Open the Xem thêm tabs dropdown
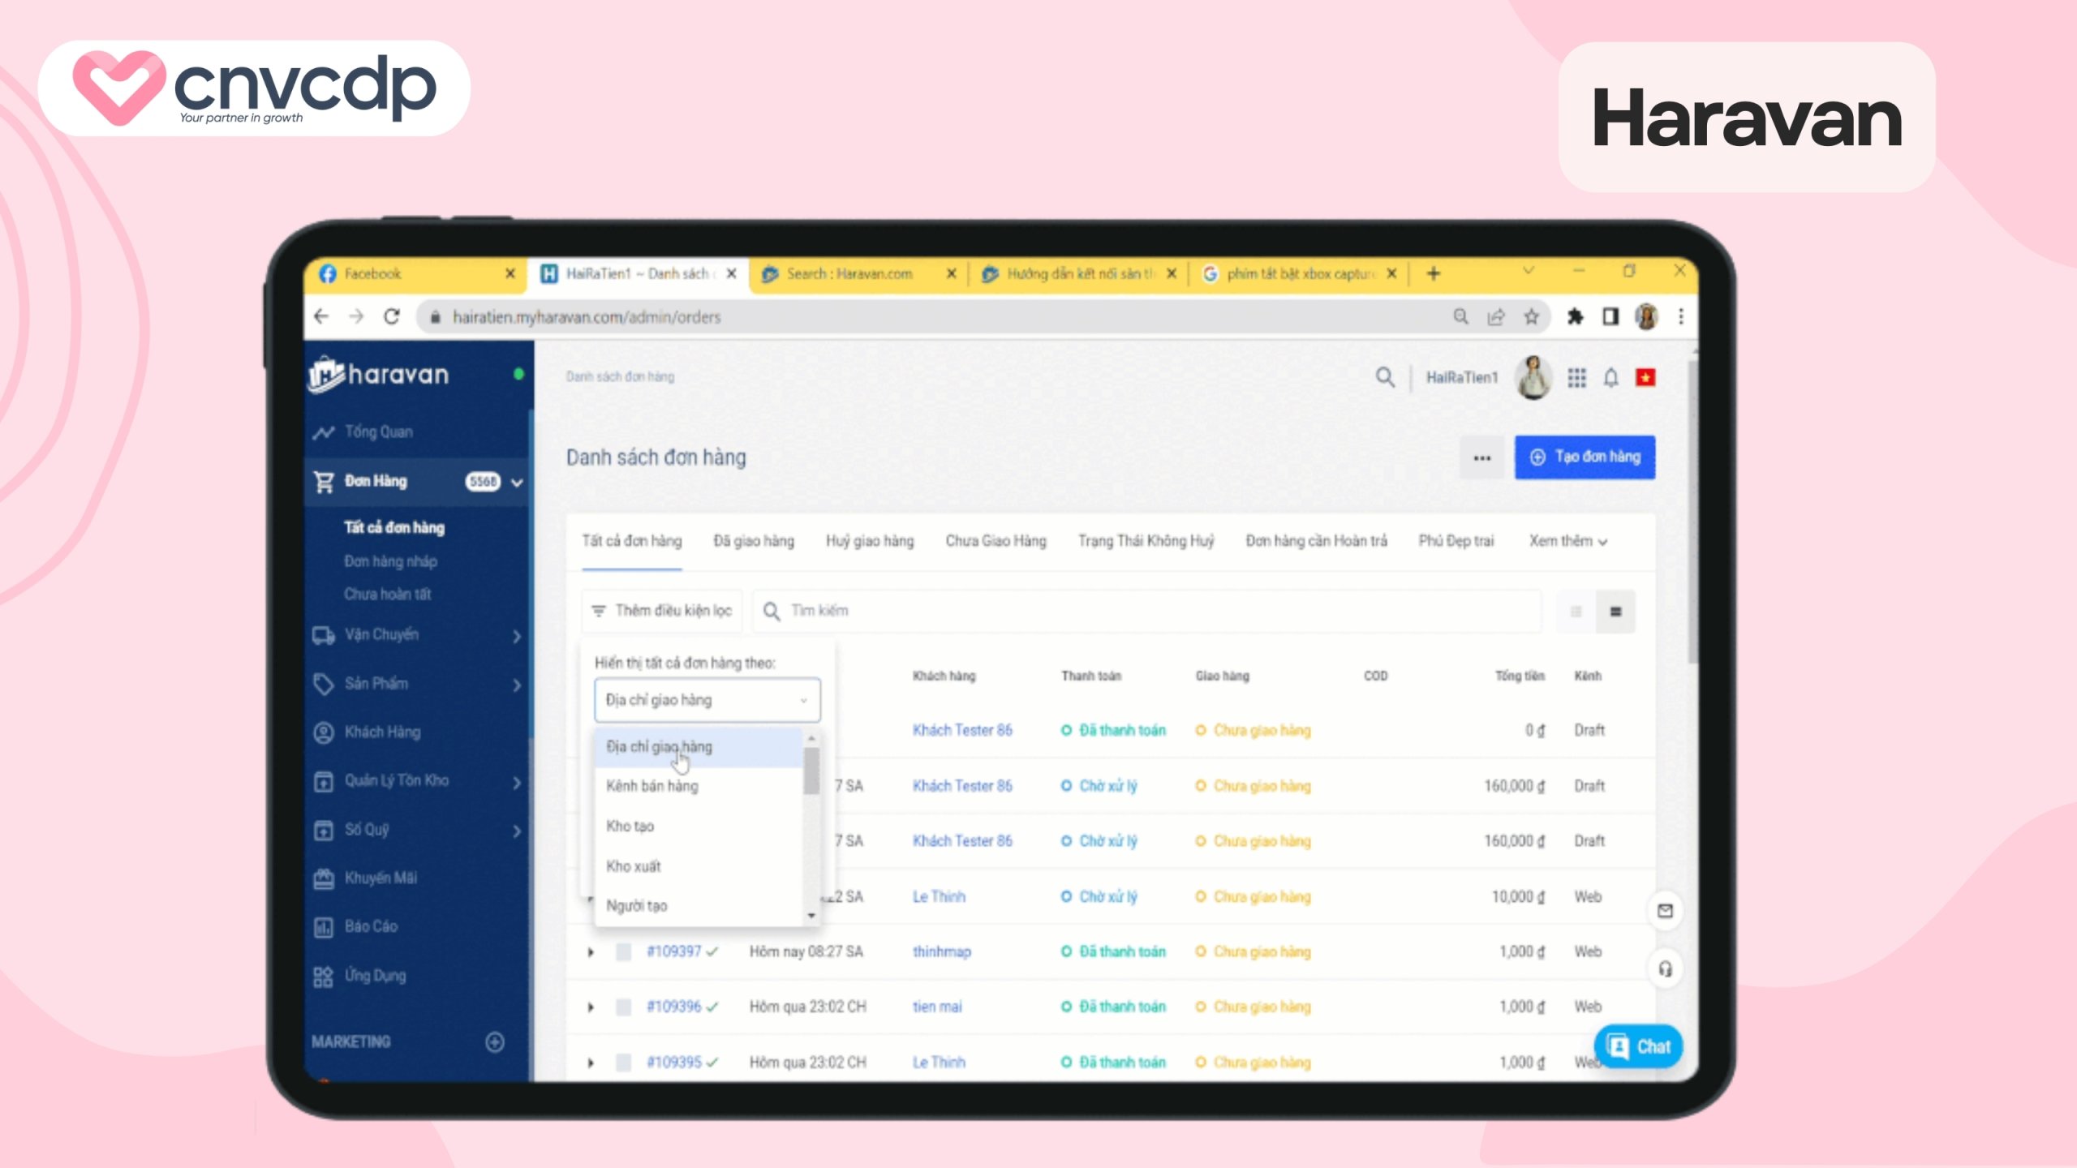 1567,541
